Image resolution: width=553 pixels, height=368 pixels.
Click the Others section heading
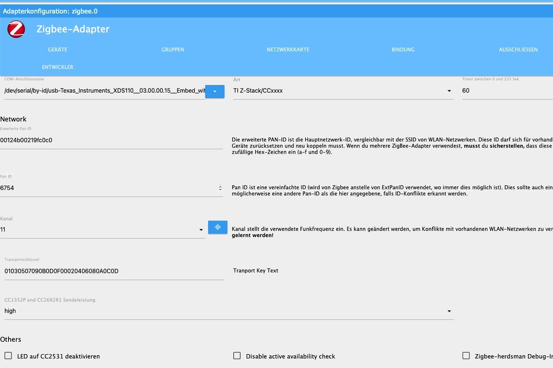11,339
